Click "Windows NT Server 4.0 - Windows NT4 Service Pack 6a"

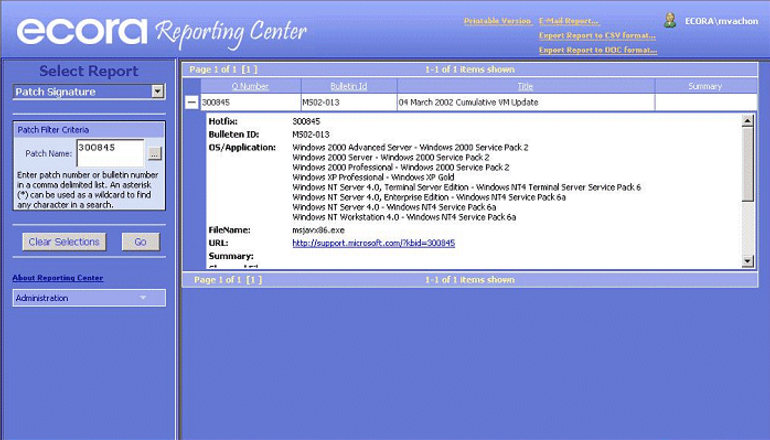pyautogui.click(x=394, y=207)
